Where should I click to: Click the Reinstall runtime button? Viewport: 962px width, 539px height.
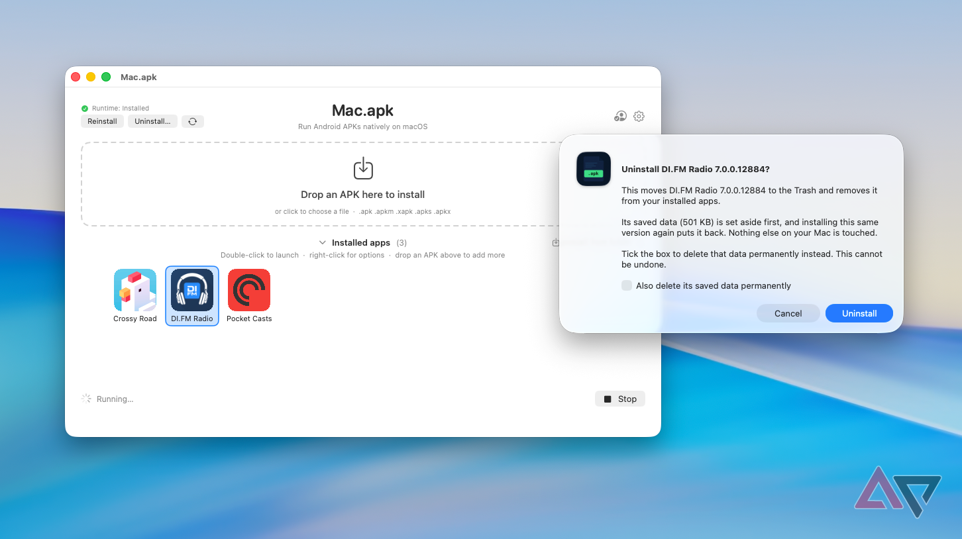click(102, 121)
